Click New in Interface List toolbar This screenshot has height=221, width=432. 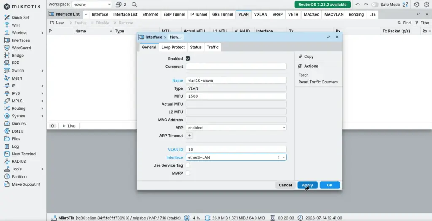point(57,23)
